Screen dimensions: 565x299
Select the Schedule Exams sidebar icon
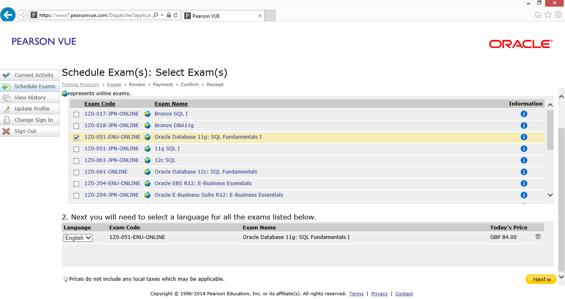6,86
